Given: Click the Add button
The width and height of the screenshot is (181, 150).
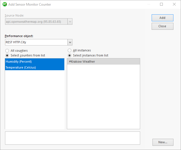Looking at the screenshot, I should [x=163, y=18].
